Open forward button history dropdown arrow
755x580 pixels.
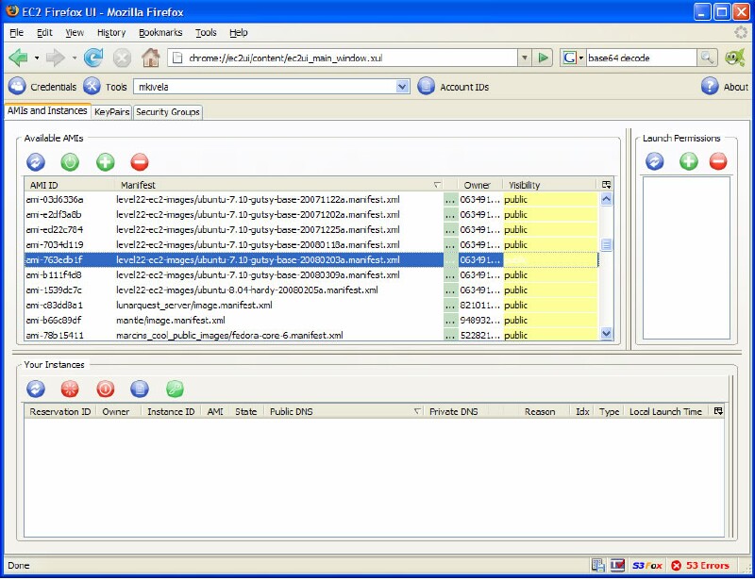(x=75, y=58)
